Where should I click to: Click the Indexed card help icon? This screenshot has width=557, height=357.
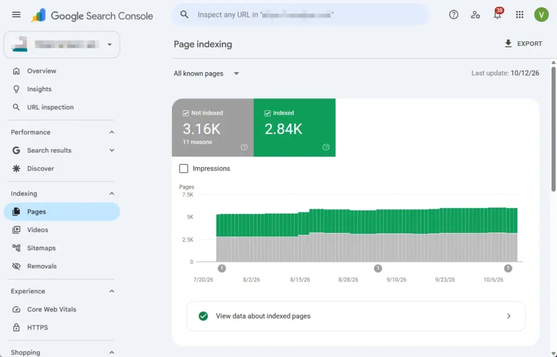click(326, 147)
